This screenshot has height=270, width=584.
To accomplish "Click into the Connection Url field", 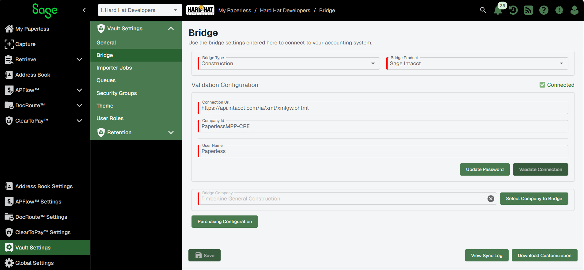I will (x=383, y=108).
